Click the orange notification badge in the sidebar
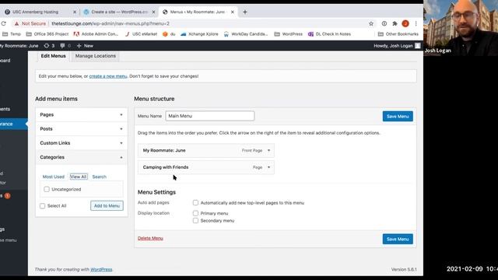 coord(7,195)
